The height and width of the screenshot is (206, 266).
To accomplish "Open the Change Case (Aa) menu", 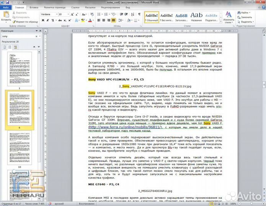I will [x=84, y=14].
